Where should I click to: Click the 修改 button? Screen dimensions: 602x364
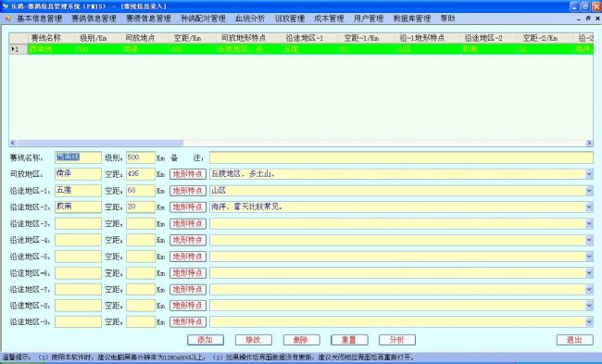(254, 340)
